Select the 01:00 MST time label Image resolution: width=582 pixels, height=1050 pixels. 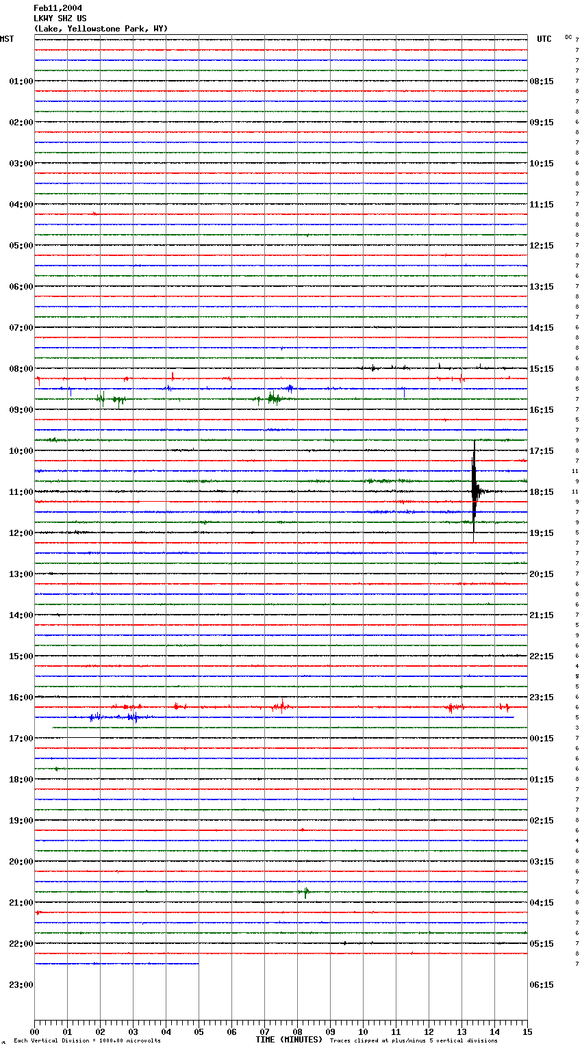pyautogui.click(x=21, y=81)
